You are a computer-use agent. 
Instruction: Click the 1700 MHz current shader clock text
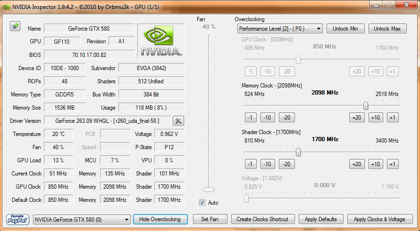pos(325,139)
